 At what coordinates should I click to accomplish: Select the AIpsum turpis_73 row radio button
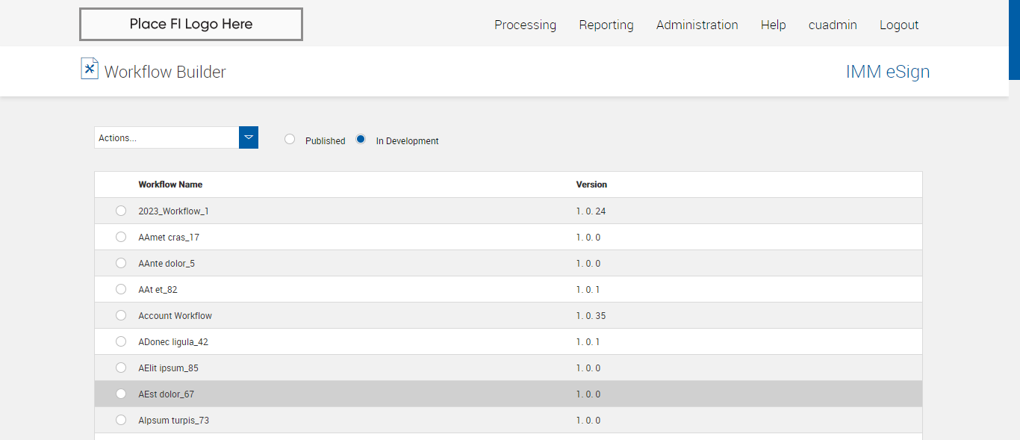121,420
